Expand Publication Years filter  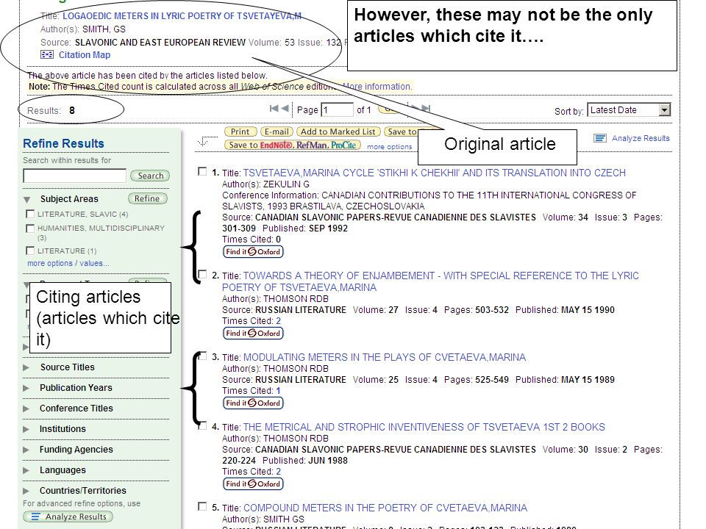(26, 388)
